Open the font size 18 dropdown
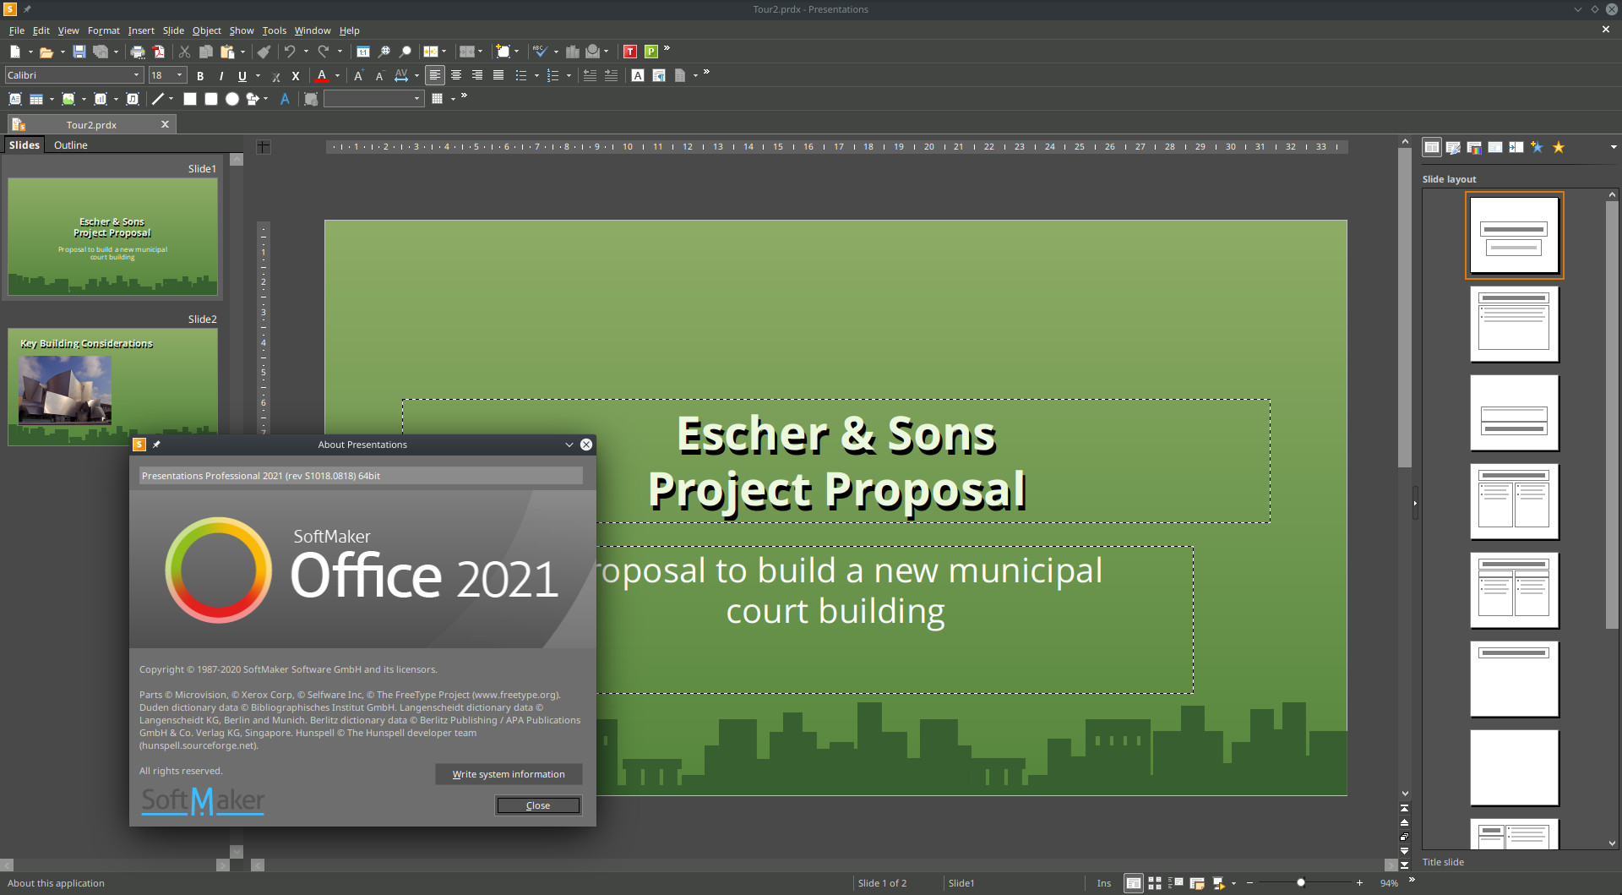The width and height of the screenshot is (1622, 895). click(180, 75)
